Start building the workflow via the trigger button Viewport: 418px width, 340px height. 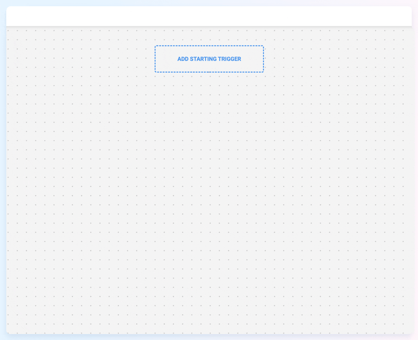pyautogui.click(x=209, y=59)
